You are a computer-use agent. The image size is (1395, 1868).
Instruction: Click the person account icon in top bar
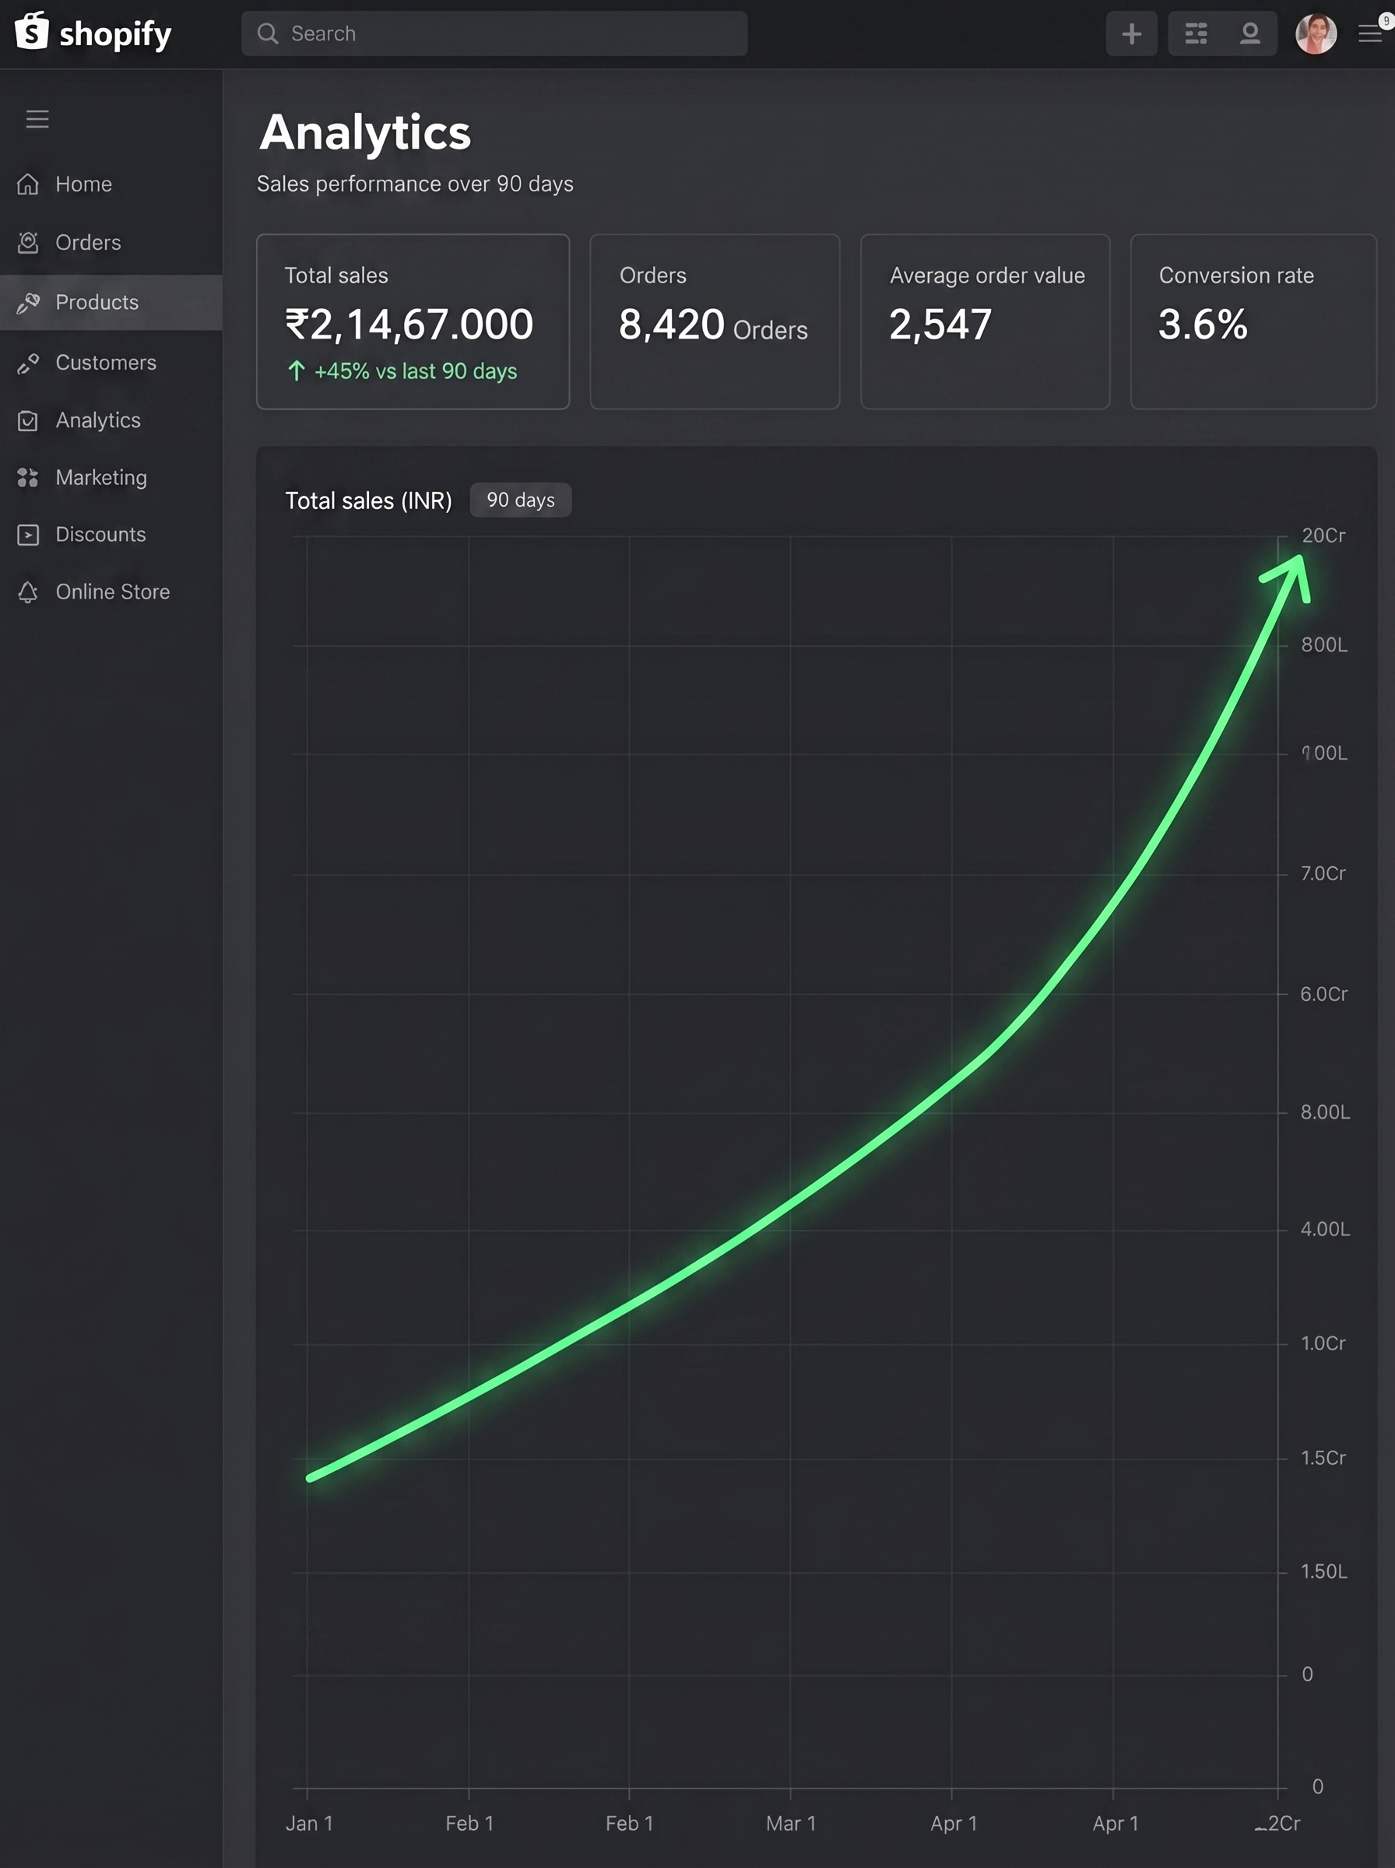tap(1249, 33)
